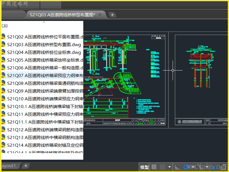Expand the polar tracking angle dropdown
The height and width of the screenshot is (172, 229).
coord(194,167)
